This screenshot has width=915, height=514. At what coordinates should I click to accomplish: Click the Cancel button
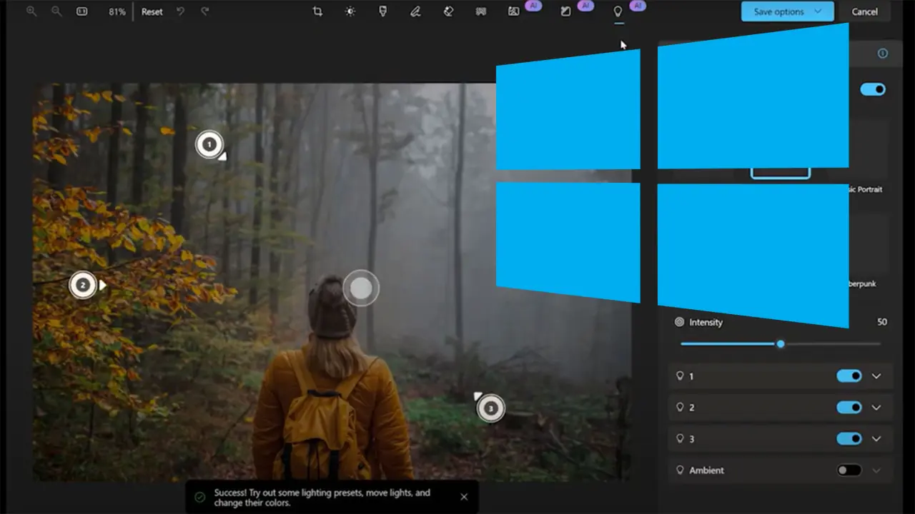tap(864, 11)
